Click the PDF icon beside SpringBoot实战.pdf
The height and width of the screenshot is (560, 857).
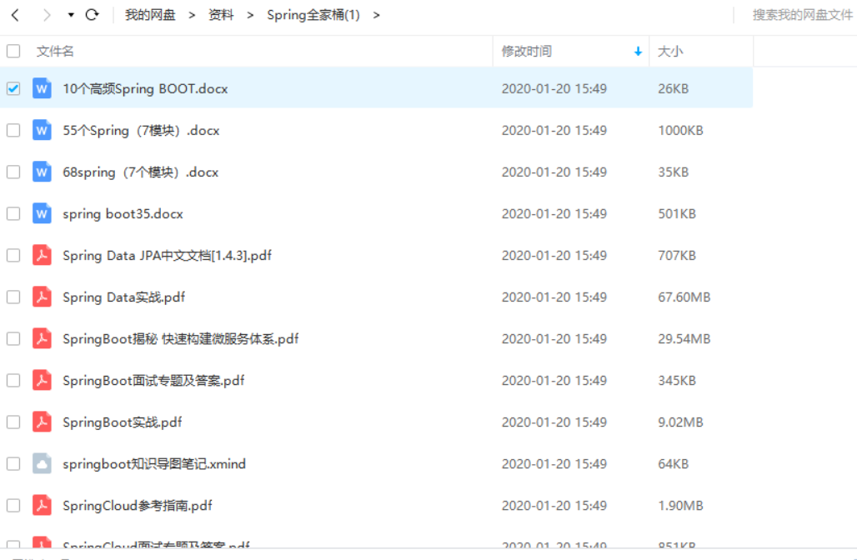[x=42, y=422]
